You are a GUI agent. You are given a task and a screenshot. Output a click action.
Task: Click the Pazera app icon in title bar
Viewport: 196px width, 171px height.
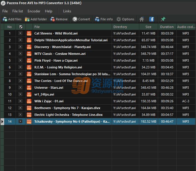[3, 3]
